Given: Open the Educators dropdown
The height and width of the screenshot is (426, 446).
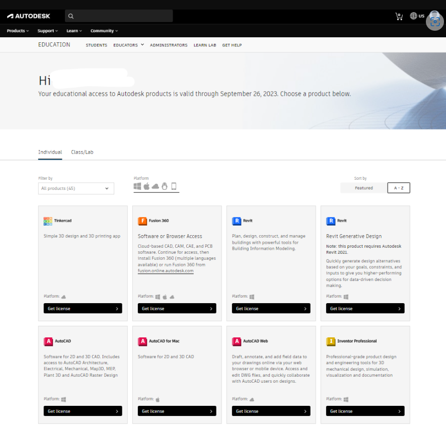Looking at the screenshot, I should click(128, 45).
